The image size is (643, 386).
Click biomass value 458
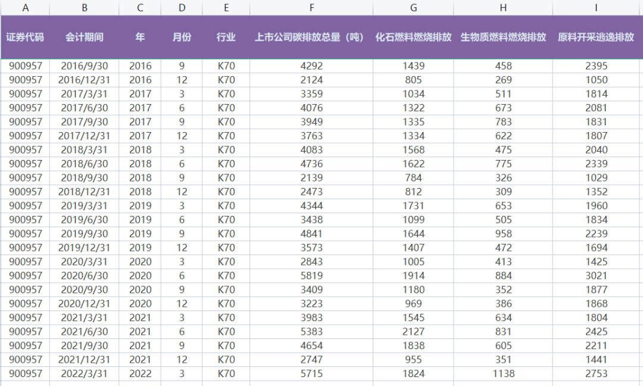(502, 66)
